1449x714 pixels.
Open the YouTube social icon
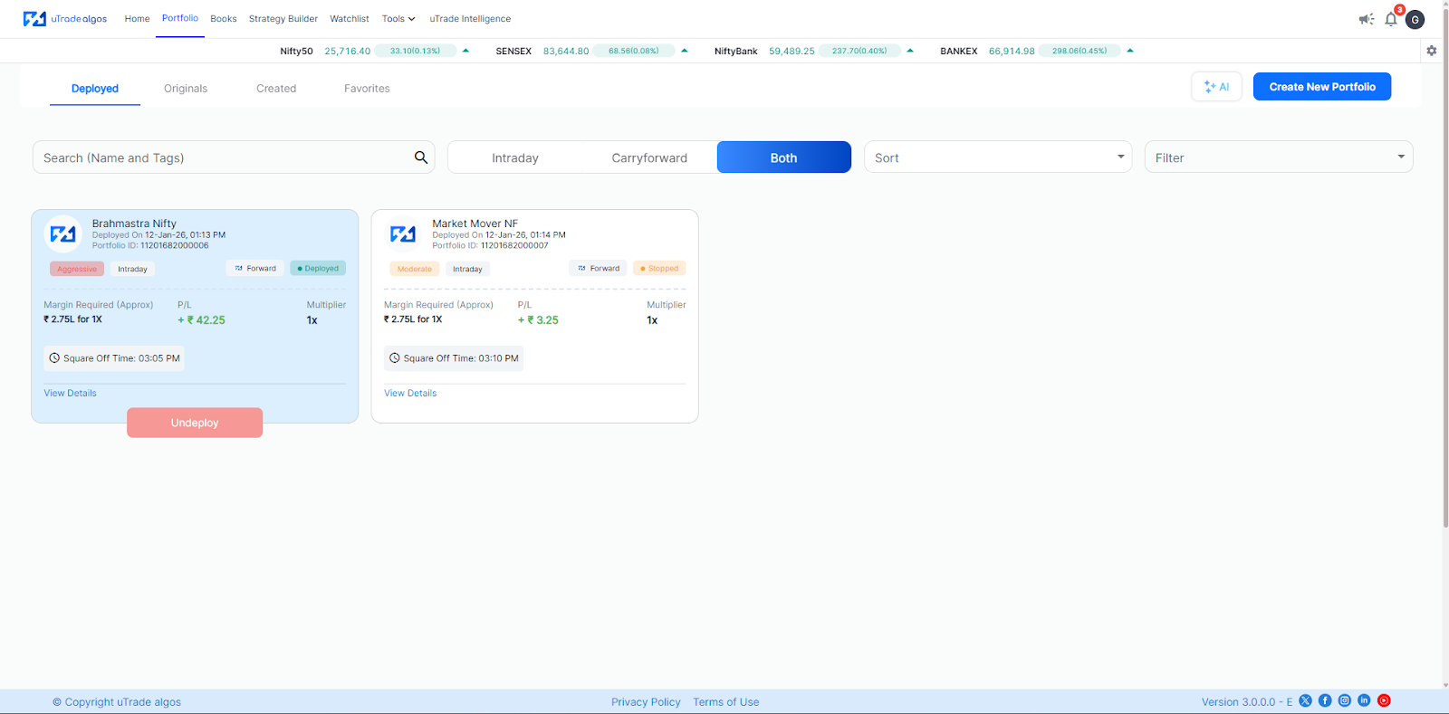click(x=1384, y=700)
